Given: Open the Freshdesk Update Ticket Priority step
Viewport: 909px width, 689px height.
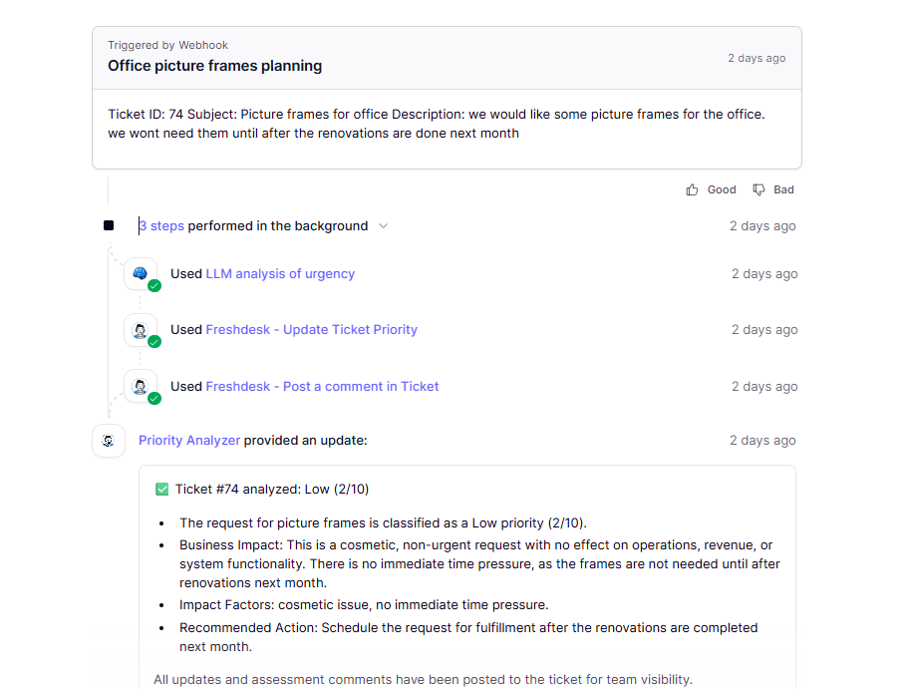Looking at the screenshot, I should [x=311, y=329].
